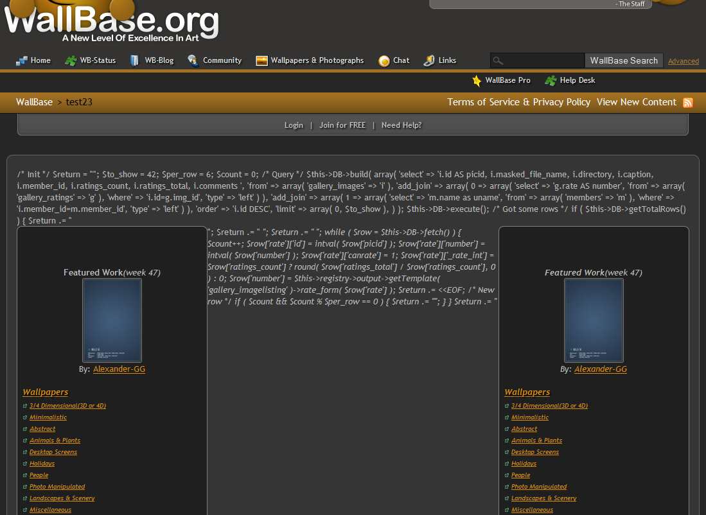Image resolution: width=706 pixels, height=515 pixels.
Task: Open Minimalistic category in left sidebar
Action: 48,417
